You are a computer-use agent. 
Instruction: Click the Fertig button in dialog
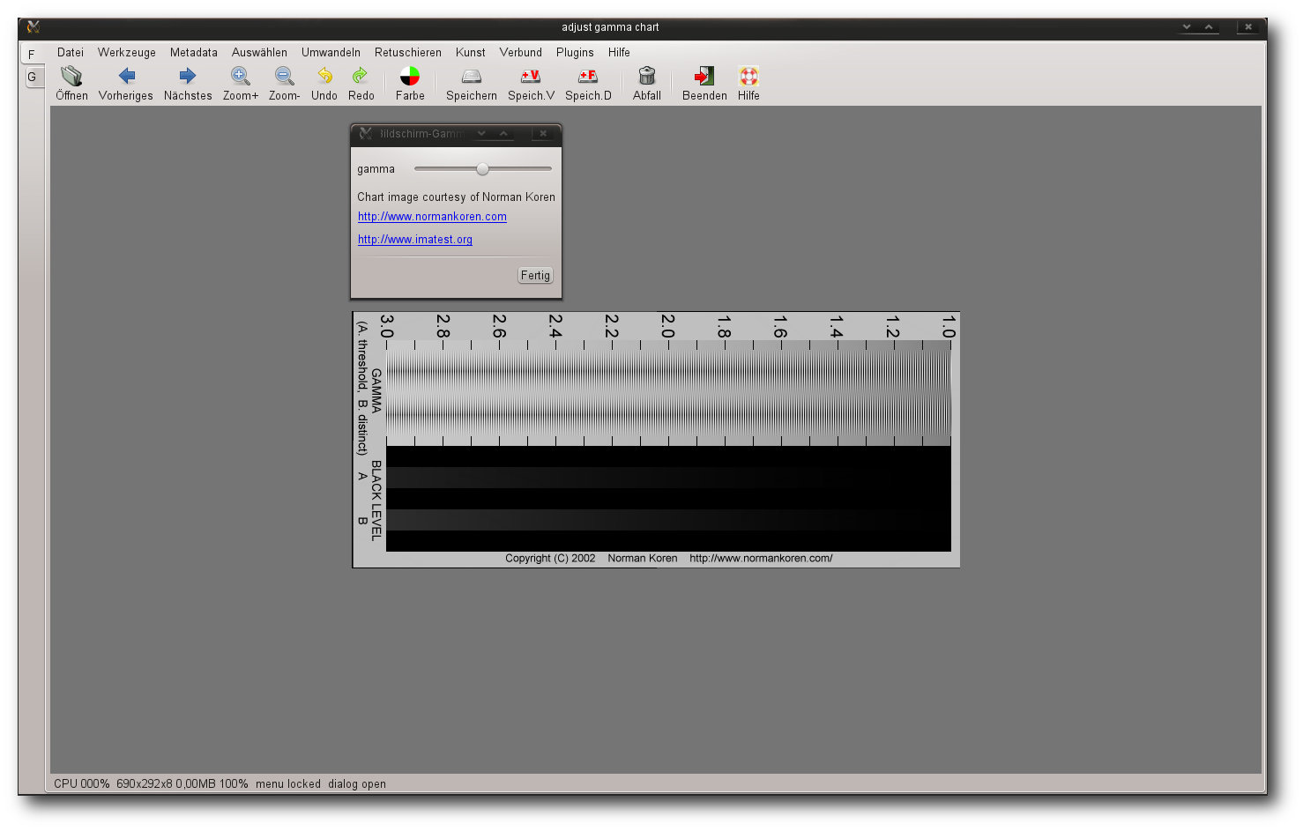pyautogui.click(x=535, y=276)
